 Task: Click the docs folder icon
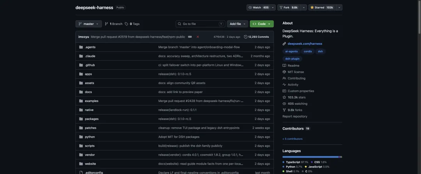81,92
